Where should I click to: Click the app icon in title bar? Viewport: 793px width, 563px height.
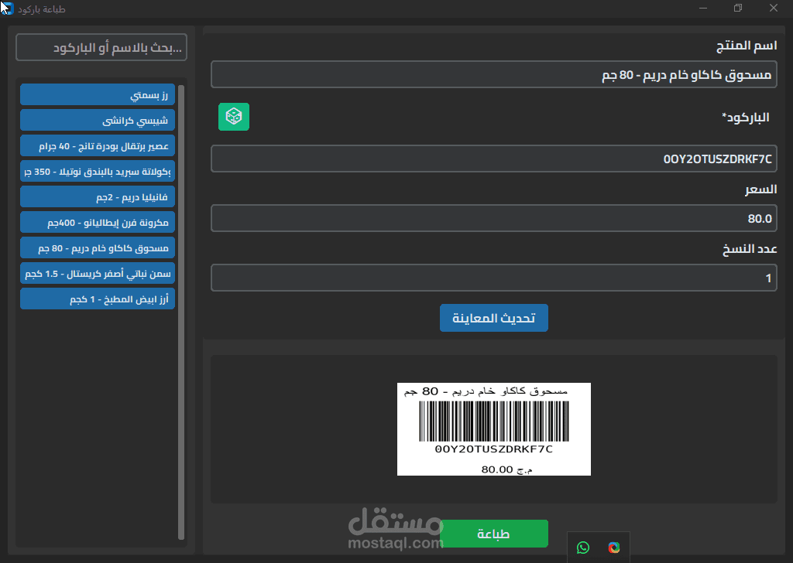6,9
